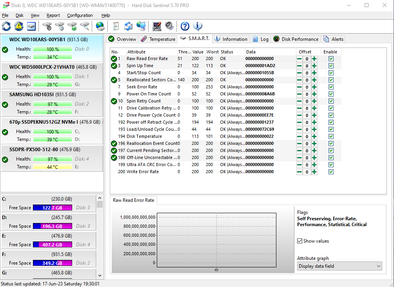The height and width of the screenshot is (287, 394).
Task: Open help with the question mark icon
Action: click(185, 26)
